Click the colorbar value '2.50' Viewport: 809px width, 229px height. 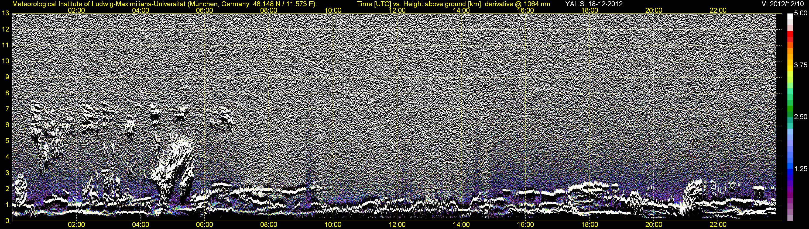(x=800, y=117)
